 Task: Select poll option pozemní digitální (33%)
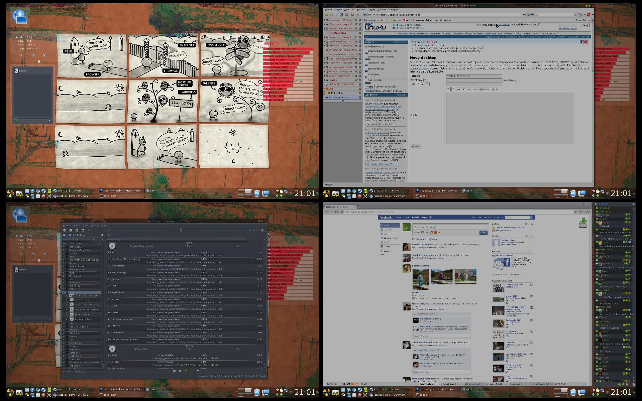[366, 56]
